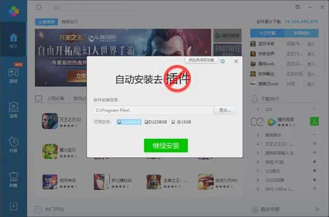The width and height of the screenshot is (329, 217).
Task: Click the 精彩专题 icon at the bottom
Action: [255, 209]
